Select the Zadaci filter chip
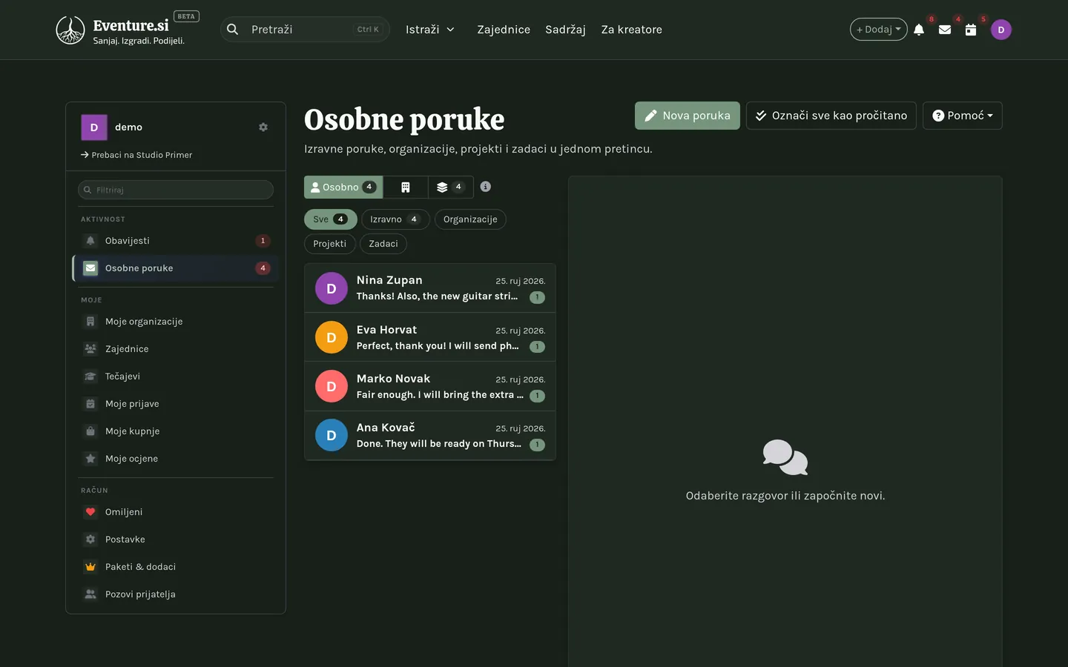Image resolution: width=1068 pixels, height=667 pixels. 383,244
